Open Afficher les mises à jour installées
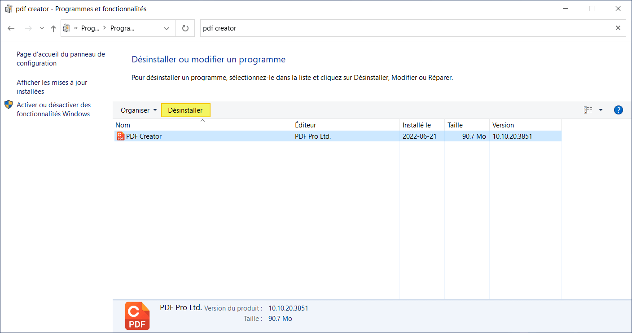The width and height of the screenshot is (632, 333). [52, 87]
